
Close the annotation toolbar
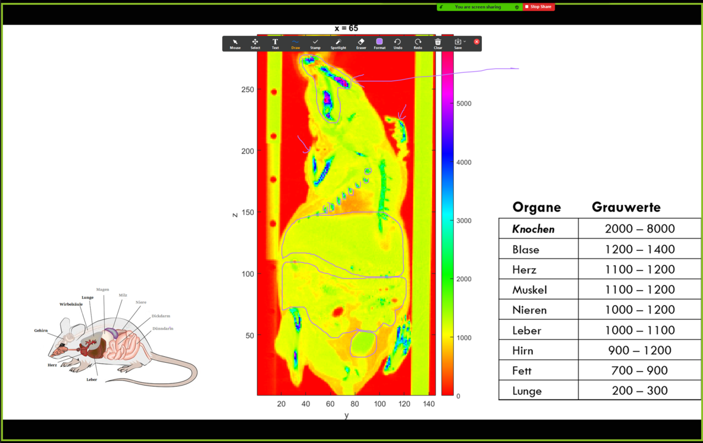click(477, 42)
